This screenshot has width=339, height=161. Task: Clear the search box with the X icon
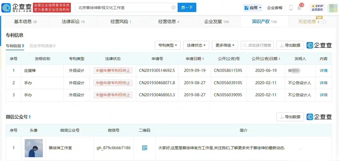pos(173,8)
